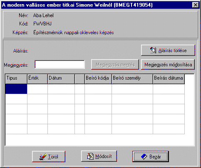The width and height of the screenshot is (201, 168).
Task: Focus the Megjegyzés text field
Action: click(x=60, y=65)
